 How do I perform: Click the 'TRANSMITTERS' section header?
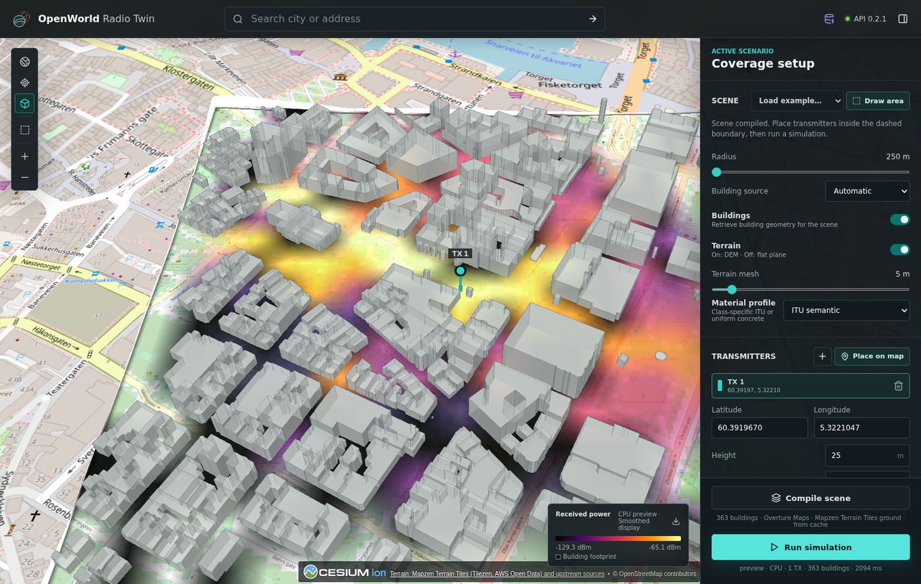[x=743, y=356]
